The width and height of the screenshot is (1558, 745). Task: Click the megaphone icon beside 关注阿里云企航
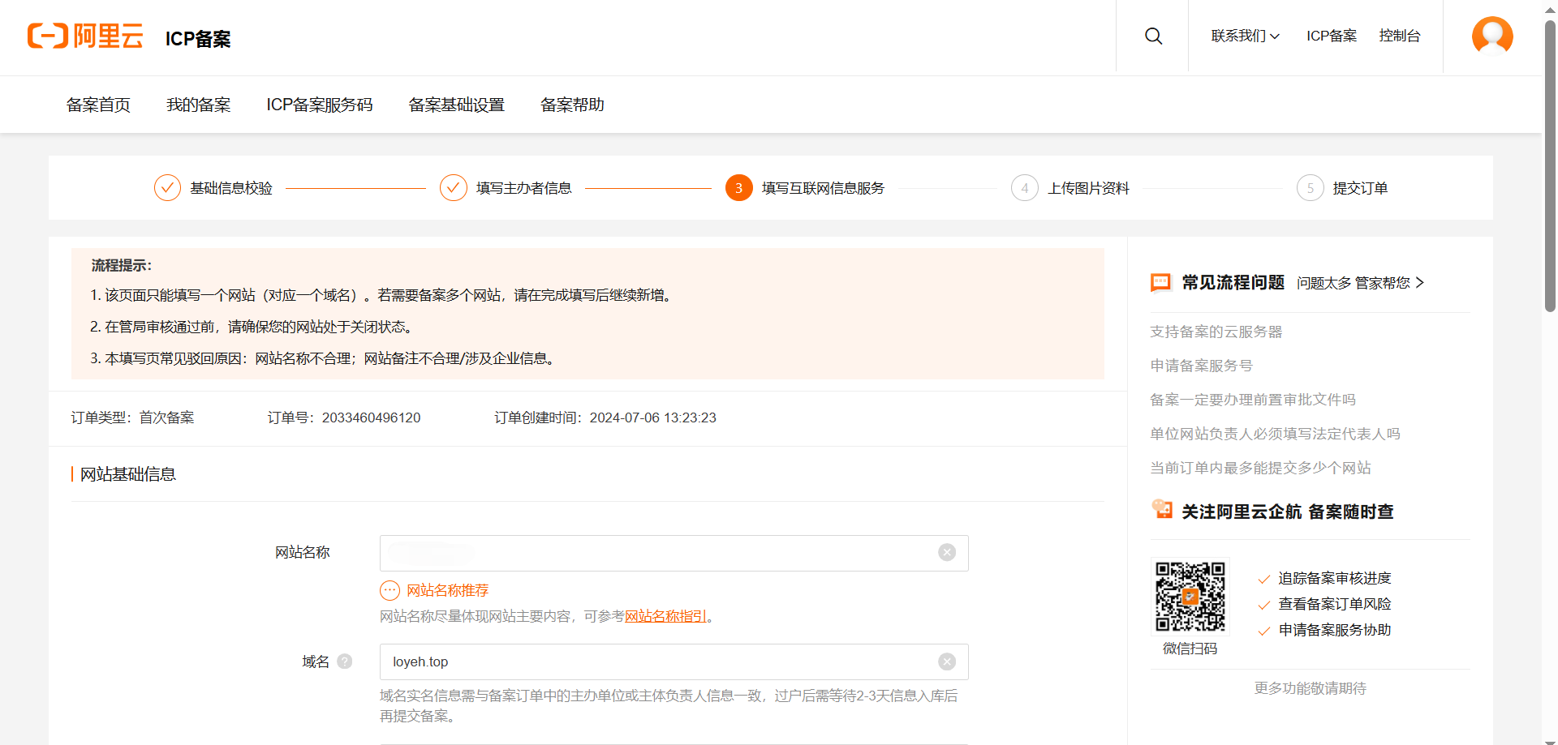click(x=1162, y=510)
